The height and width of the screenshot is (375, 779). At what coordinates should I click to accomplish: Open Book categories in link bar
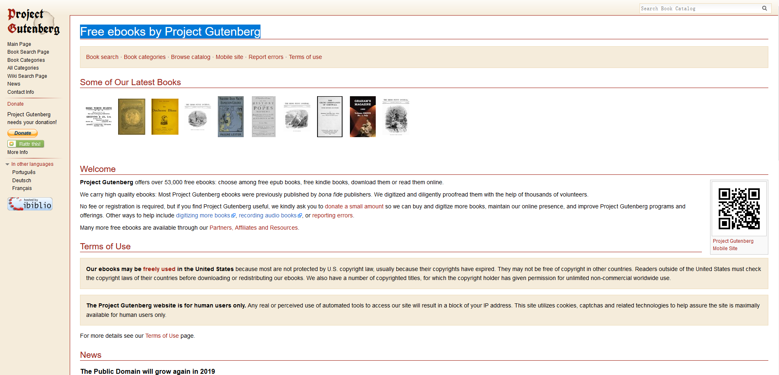145,57
